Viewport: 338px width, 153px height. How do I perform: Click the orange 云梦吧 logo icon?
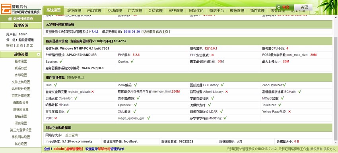click(x=6, y=9)
